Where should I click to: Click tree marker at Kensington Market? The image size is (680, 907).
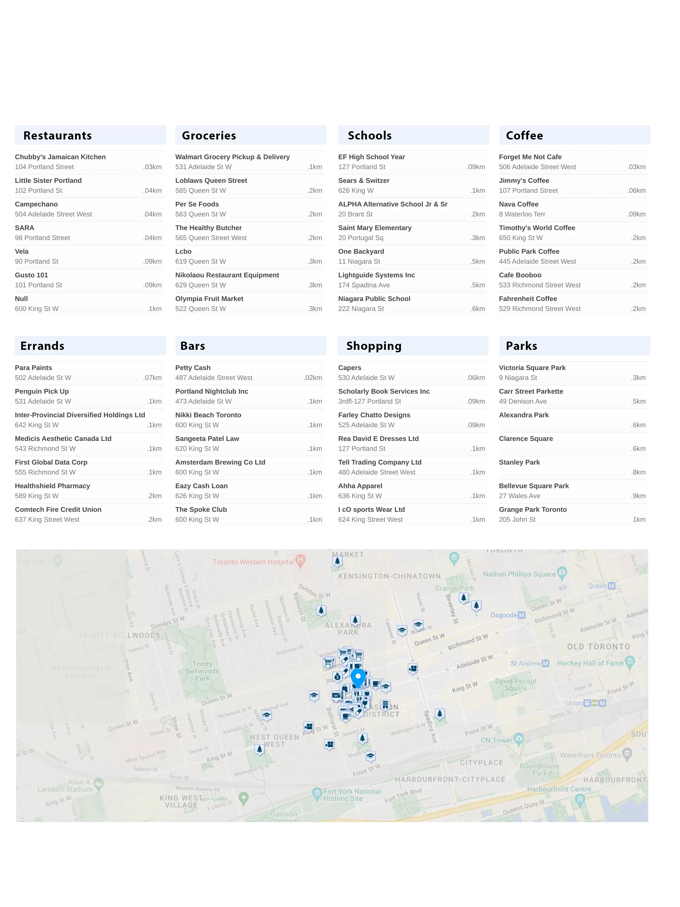pyautogui.click(x=337, y=561)
